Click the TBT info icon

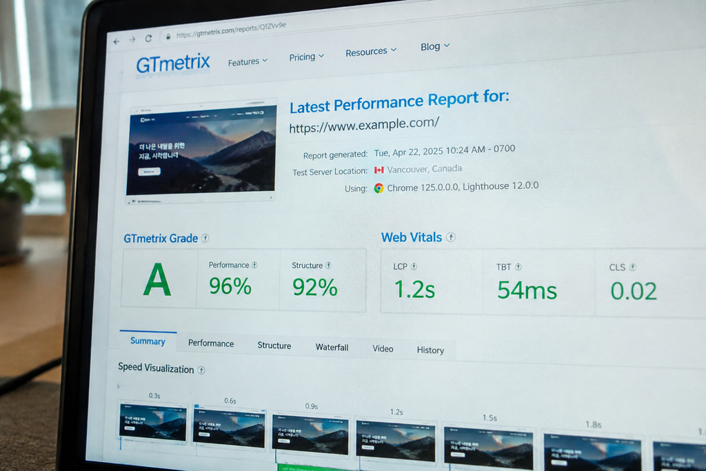(x=518, y=267)
